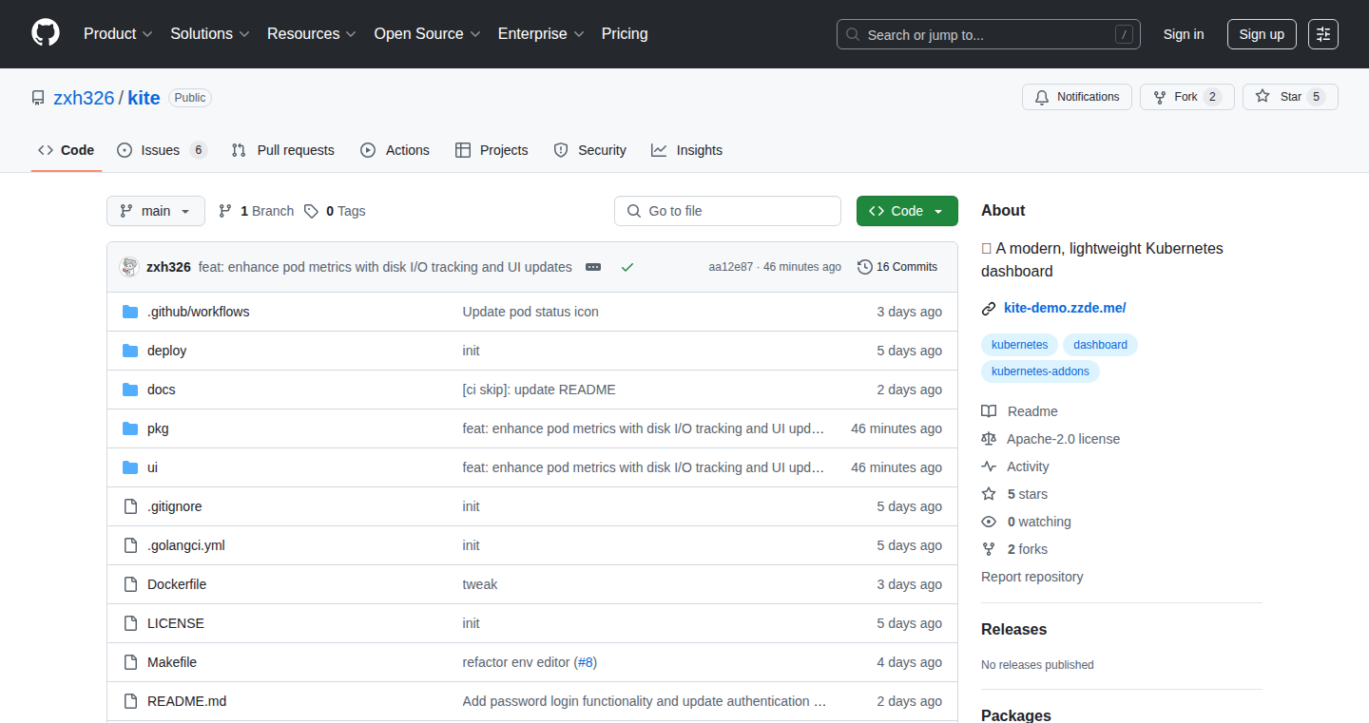Click the Report repository link
This screenshot has width=1369, height=723.
[1032, 577]
